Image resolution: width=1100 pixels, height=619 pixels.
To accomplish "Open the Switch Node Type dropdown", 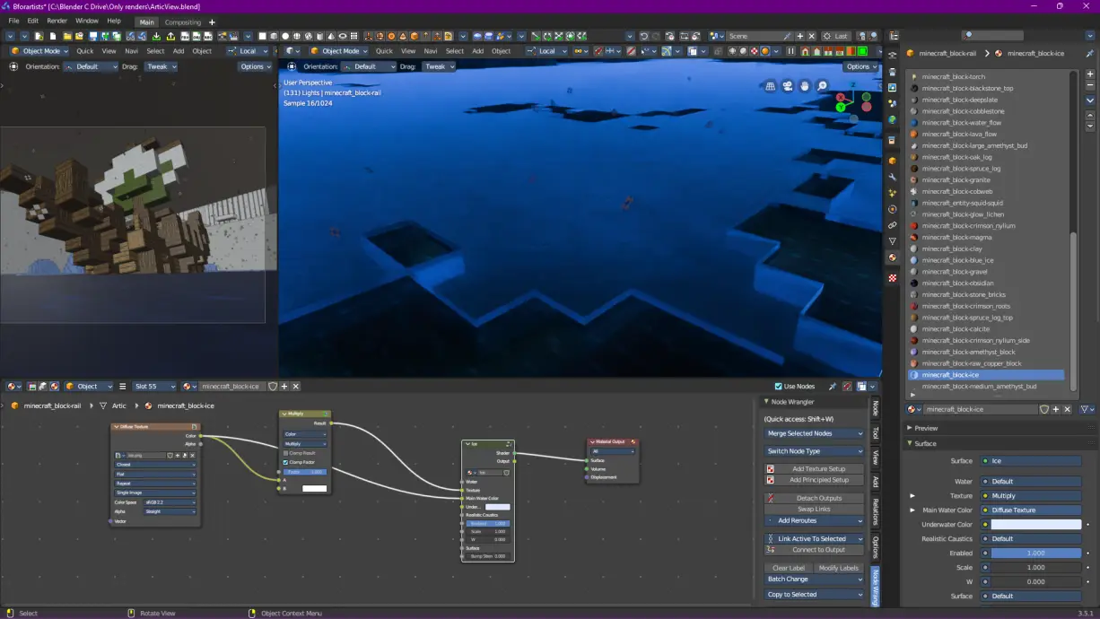I will (812, 450).
